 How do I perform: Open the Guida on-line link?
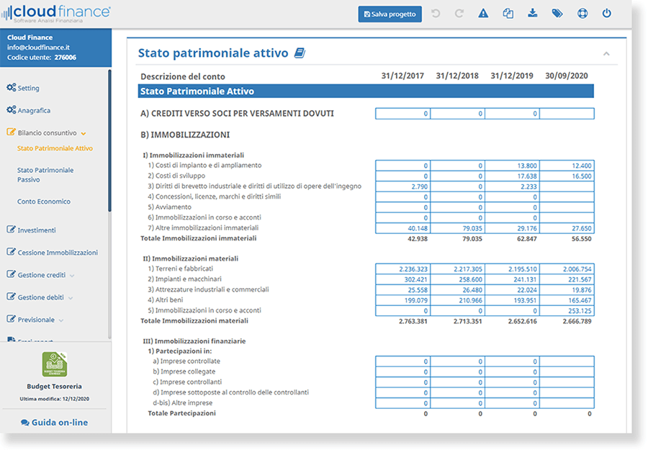tap(60, 423)
